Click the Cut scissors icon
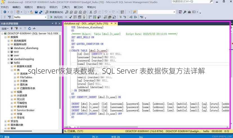 coord(91,12)
